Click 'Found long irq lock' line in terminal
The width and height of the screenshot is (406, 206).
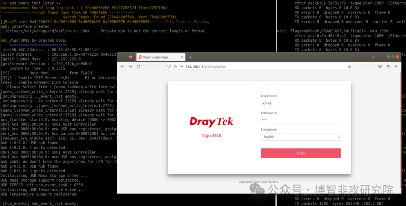coord(84,8)
